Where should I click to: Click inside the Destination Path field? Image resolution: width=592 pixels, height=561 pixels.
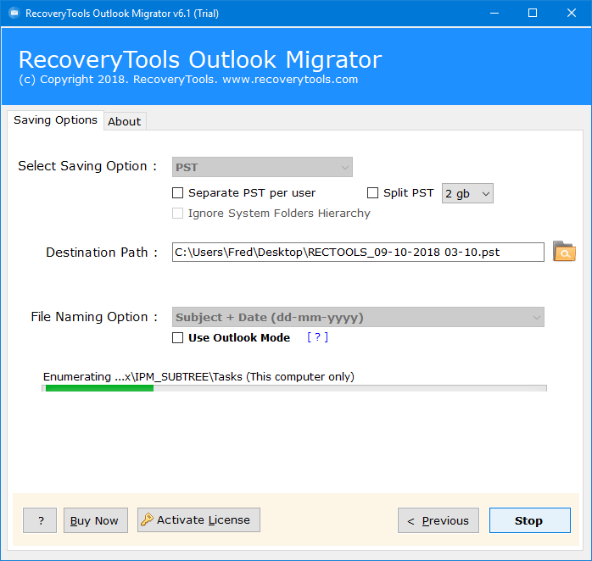pyautogui.click(x=358, y=252)
